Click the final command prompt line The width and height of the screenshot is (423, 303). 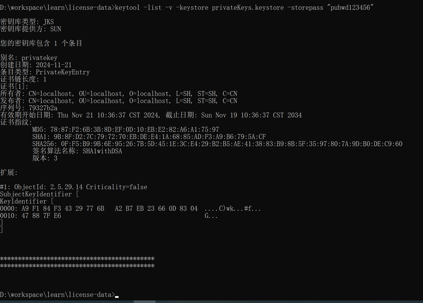click(x=59, y=295)
